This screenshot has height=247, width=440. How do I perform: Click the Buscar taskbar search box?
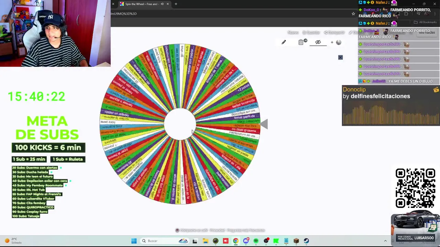tap(164, 241)
